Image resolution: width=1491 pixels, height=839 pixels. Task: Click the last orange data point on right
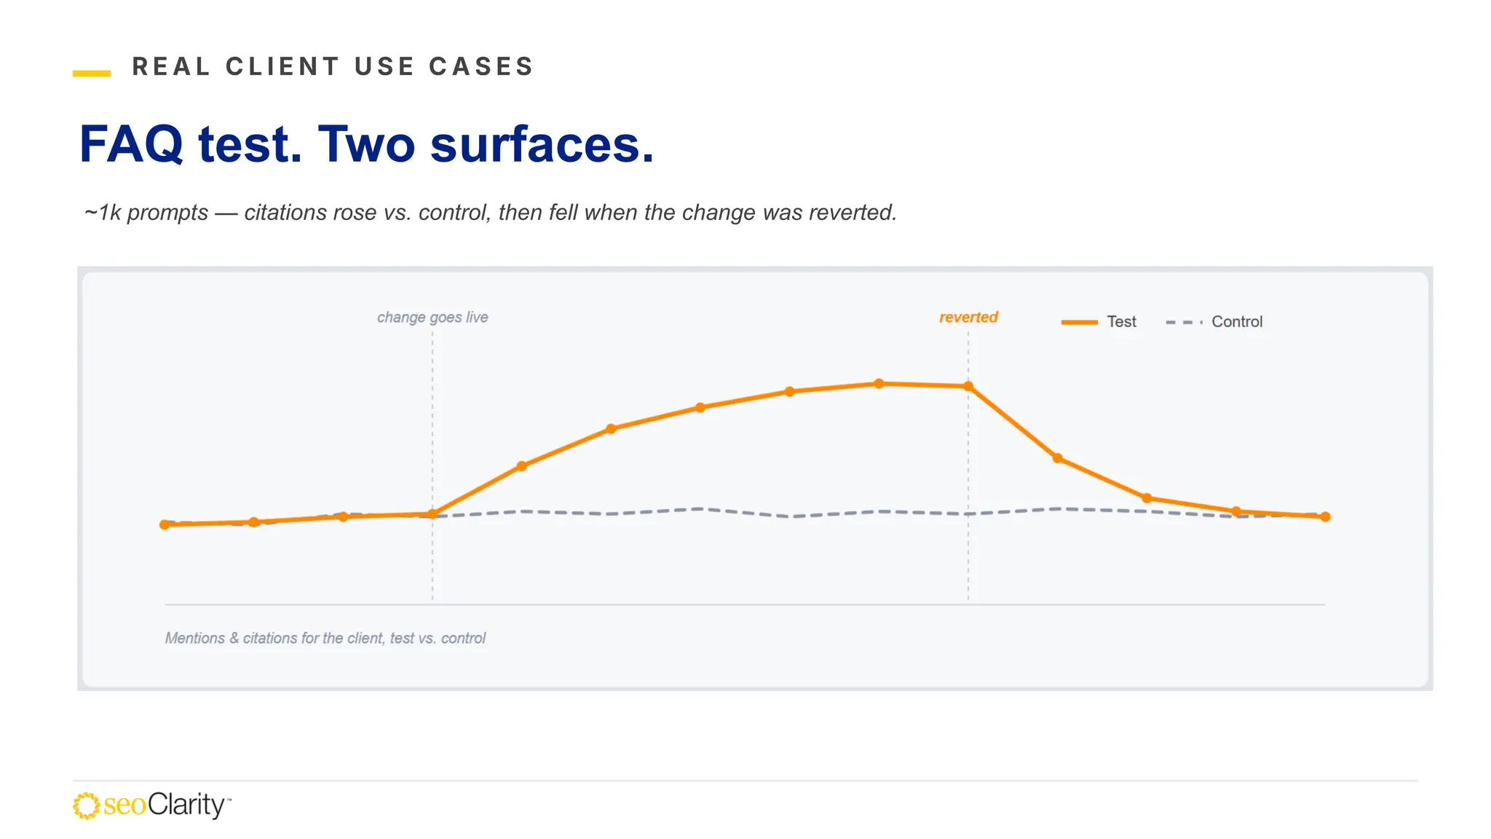(1325, 517)
